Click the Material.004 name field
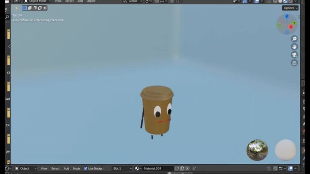 (158, 169)
